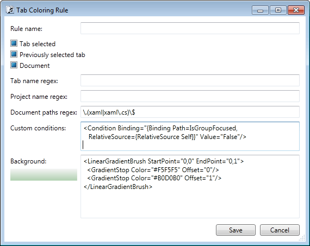Viewport: 310px width, 246px height.
Task: Focus the Tab name regex field
Action: [190, 80]
